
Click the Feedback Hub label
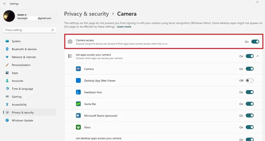pyautogui.click(x=93, y=92)
